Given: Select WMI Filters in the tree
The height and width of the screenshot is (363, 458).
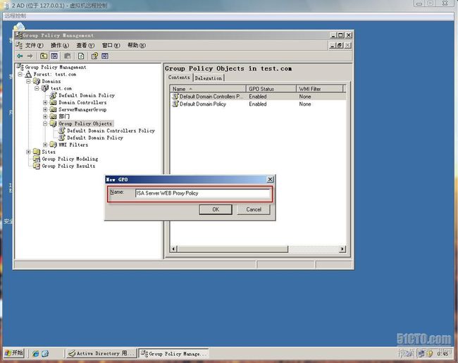Looking at the screenshot, I should tap(73, 144).
